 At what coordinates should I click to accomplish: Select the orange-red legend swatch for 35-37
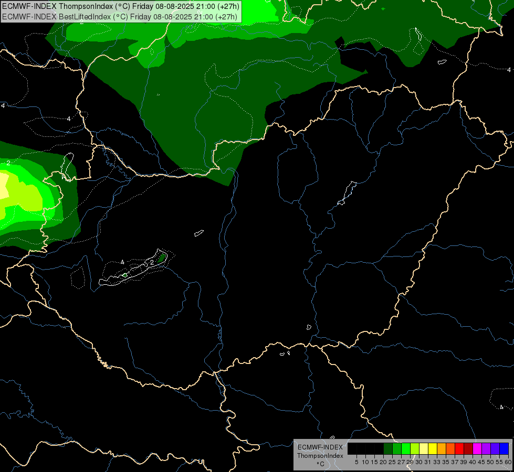pyautogui.click(x=450, y=448)
